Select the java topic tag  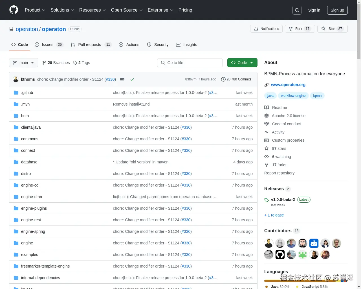tap(270, 96)
